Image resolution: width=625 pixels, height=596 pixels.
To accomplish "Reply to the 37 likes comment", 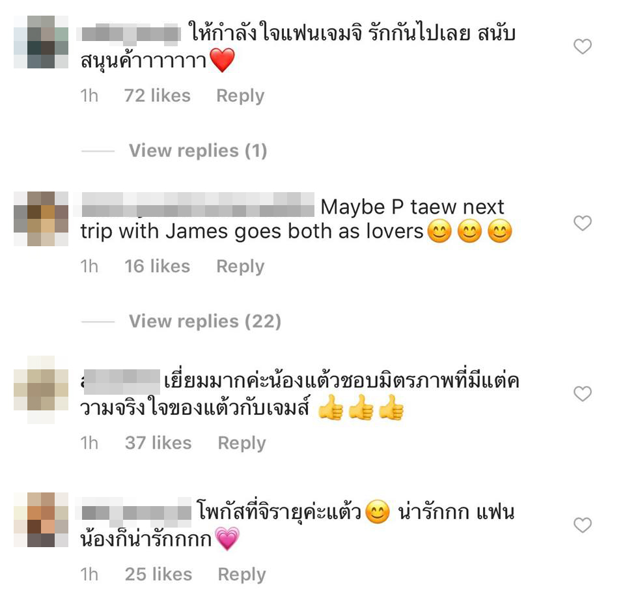I will point(242,444).
